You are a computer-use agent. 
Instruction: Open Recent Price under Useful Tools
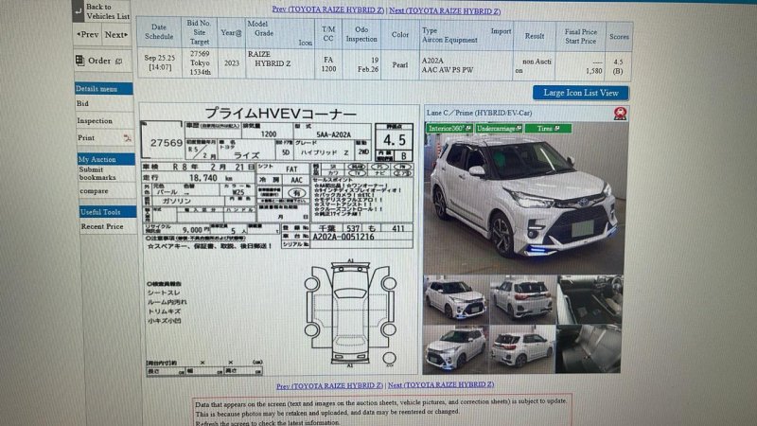pyautogui.click(x=101, y=226)
